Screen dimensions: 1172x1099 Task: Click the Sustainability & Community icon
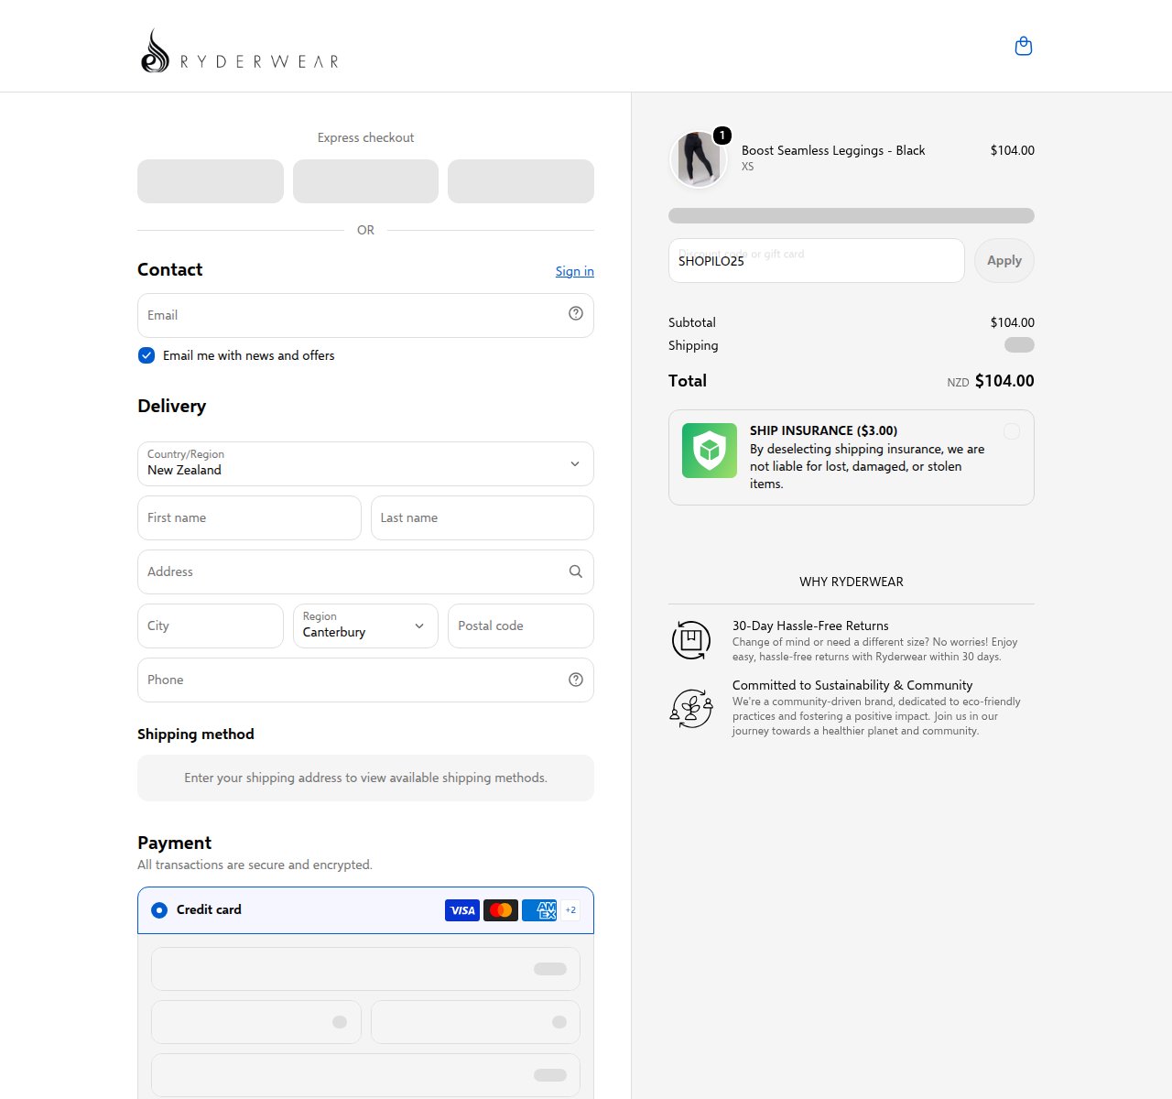click(691, 708)
